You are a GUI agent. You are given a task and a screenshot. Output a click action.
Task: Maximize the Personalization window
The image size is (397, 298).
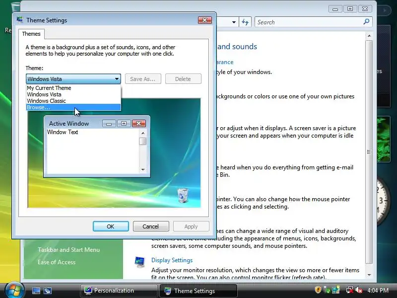(350, 9)
